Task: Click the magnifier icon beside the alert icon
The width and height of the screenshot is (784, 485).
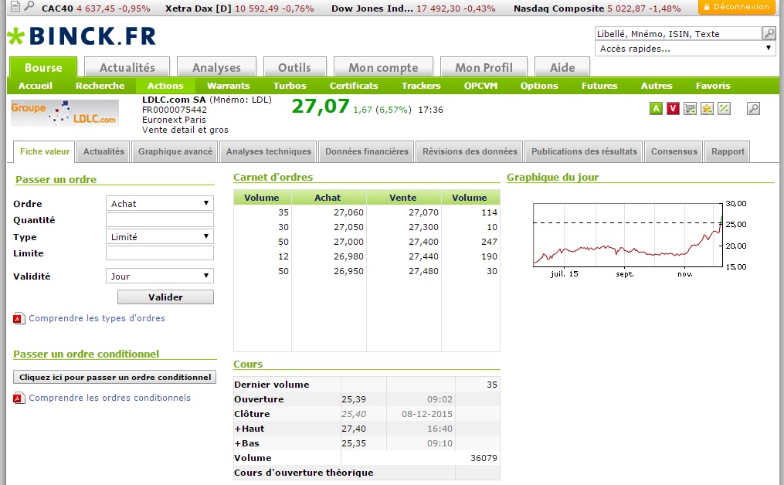Action: [x=753, y=109]
